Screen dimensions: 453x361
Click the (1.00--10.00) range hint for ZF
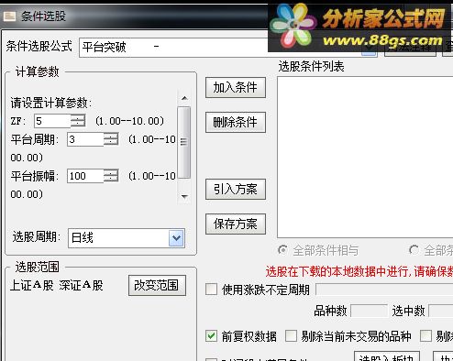coord(129,121)
